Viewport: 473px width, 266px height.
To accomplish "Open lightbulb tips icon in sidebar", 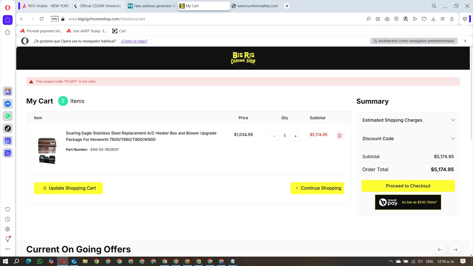I will pos(8,239).
